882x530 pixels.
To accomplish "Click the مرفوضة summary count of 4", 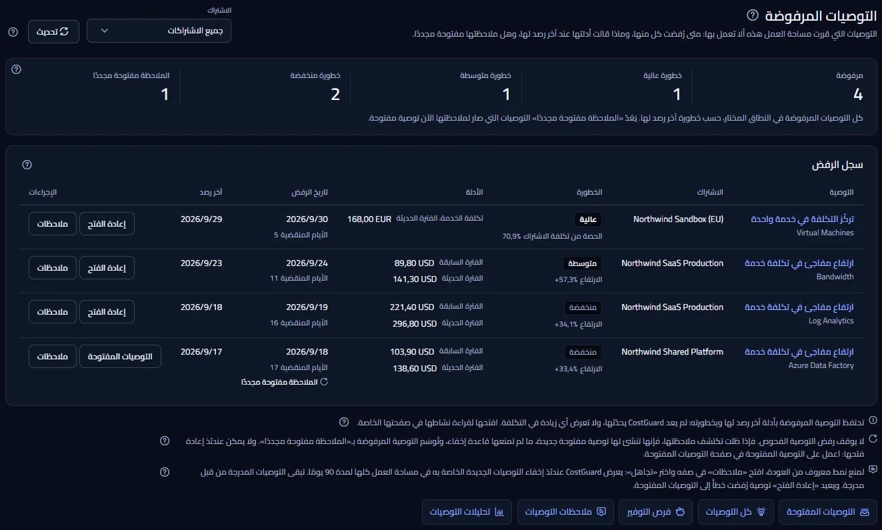I will pyautogui.click(x=857, y=95).
